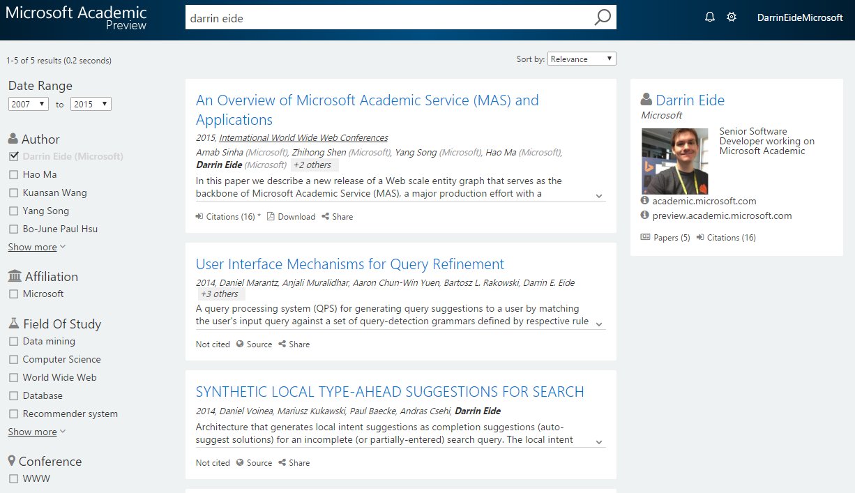Check the Computer Science field filter
Viewport: 855px width, 493px height.
click(13, 359)
